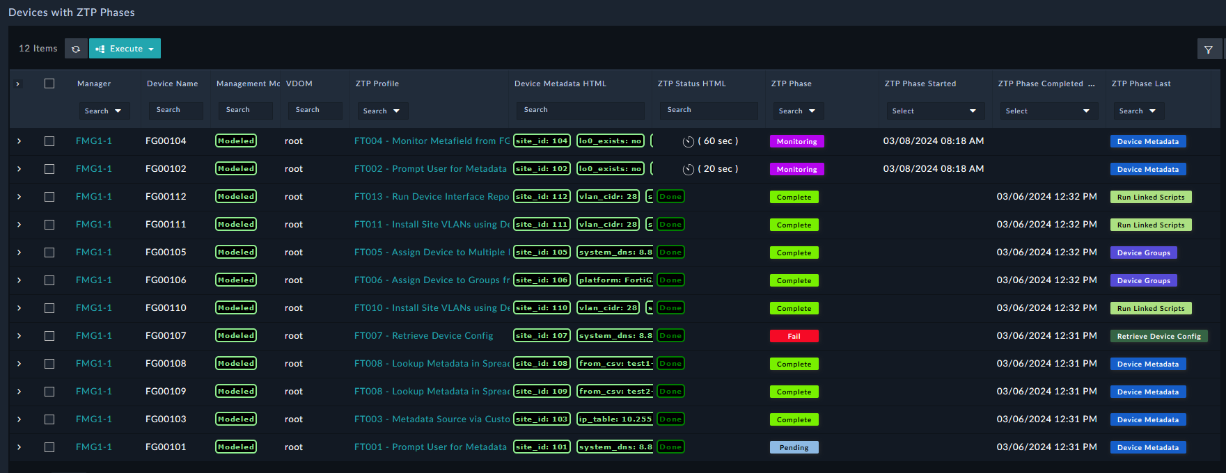Tick the checkbox for FG00105
Screen dimensions: 1226x473
coord(49,252)
